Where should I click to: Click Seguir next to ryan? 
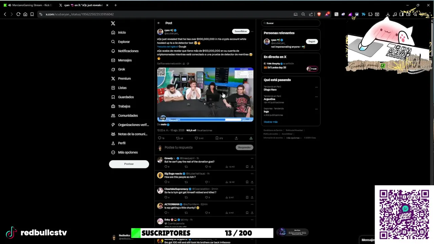pyautogui.click(x=312, y=41)
